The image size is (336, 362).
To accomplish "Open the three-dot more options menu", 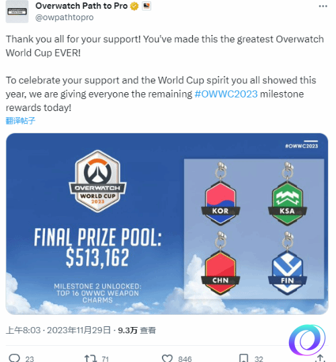I will [323, 6].
